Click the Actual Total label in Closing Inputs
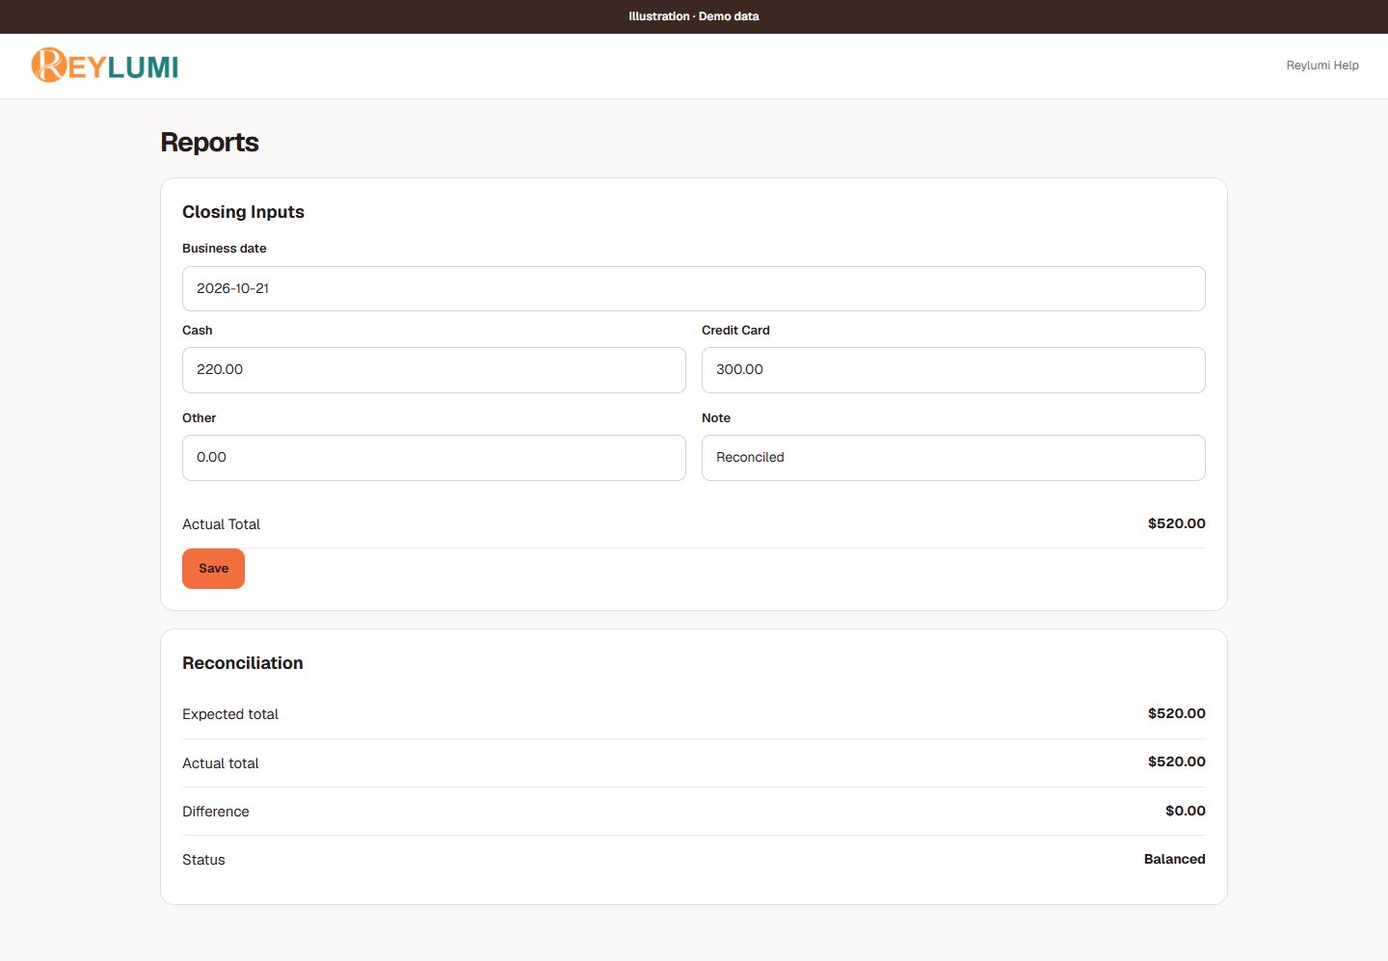The width and height of the screenshot is (1388, 961). tap(221, 524)
